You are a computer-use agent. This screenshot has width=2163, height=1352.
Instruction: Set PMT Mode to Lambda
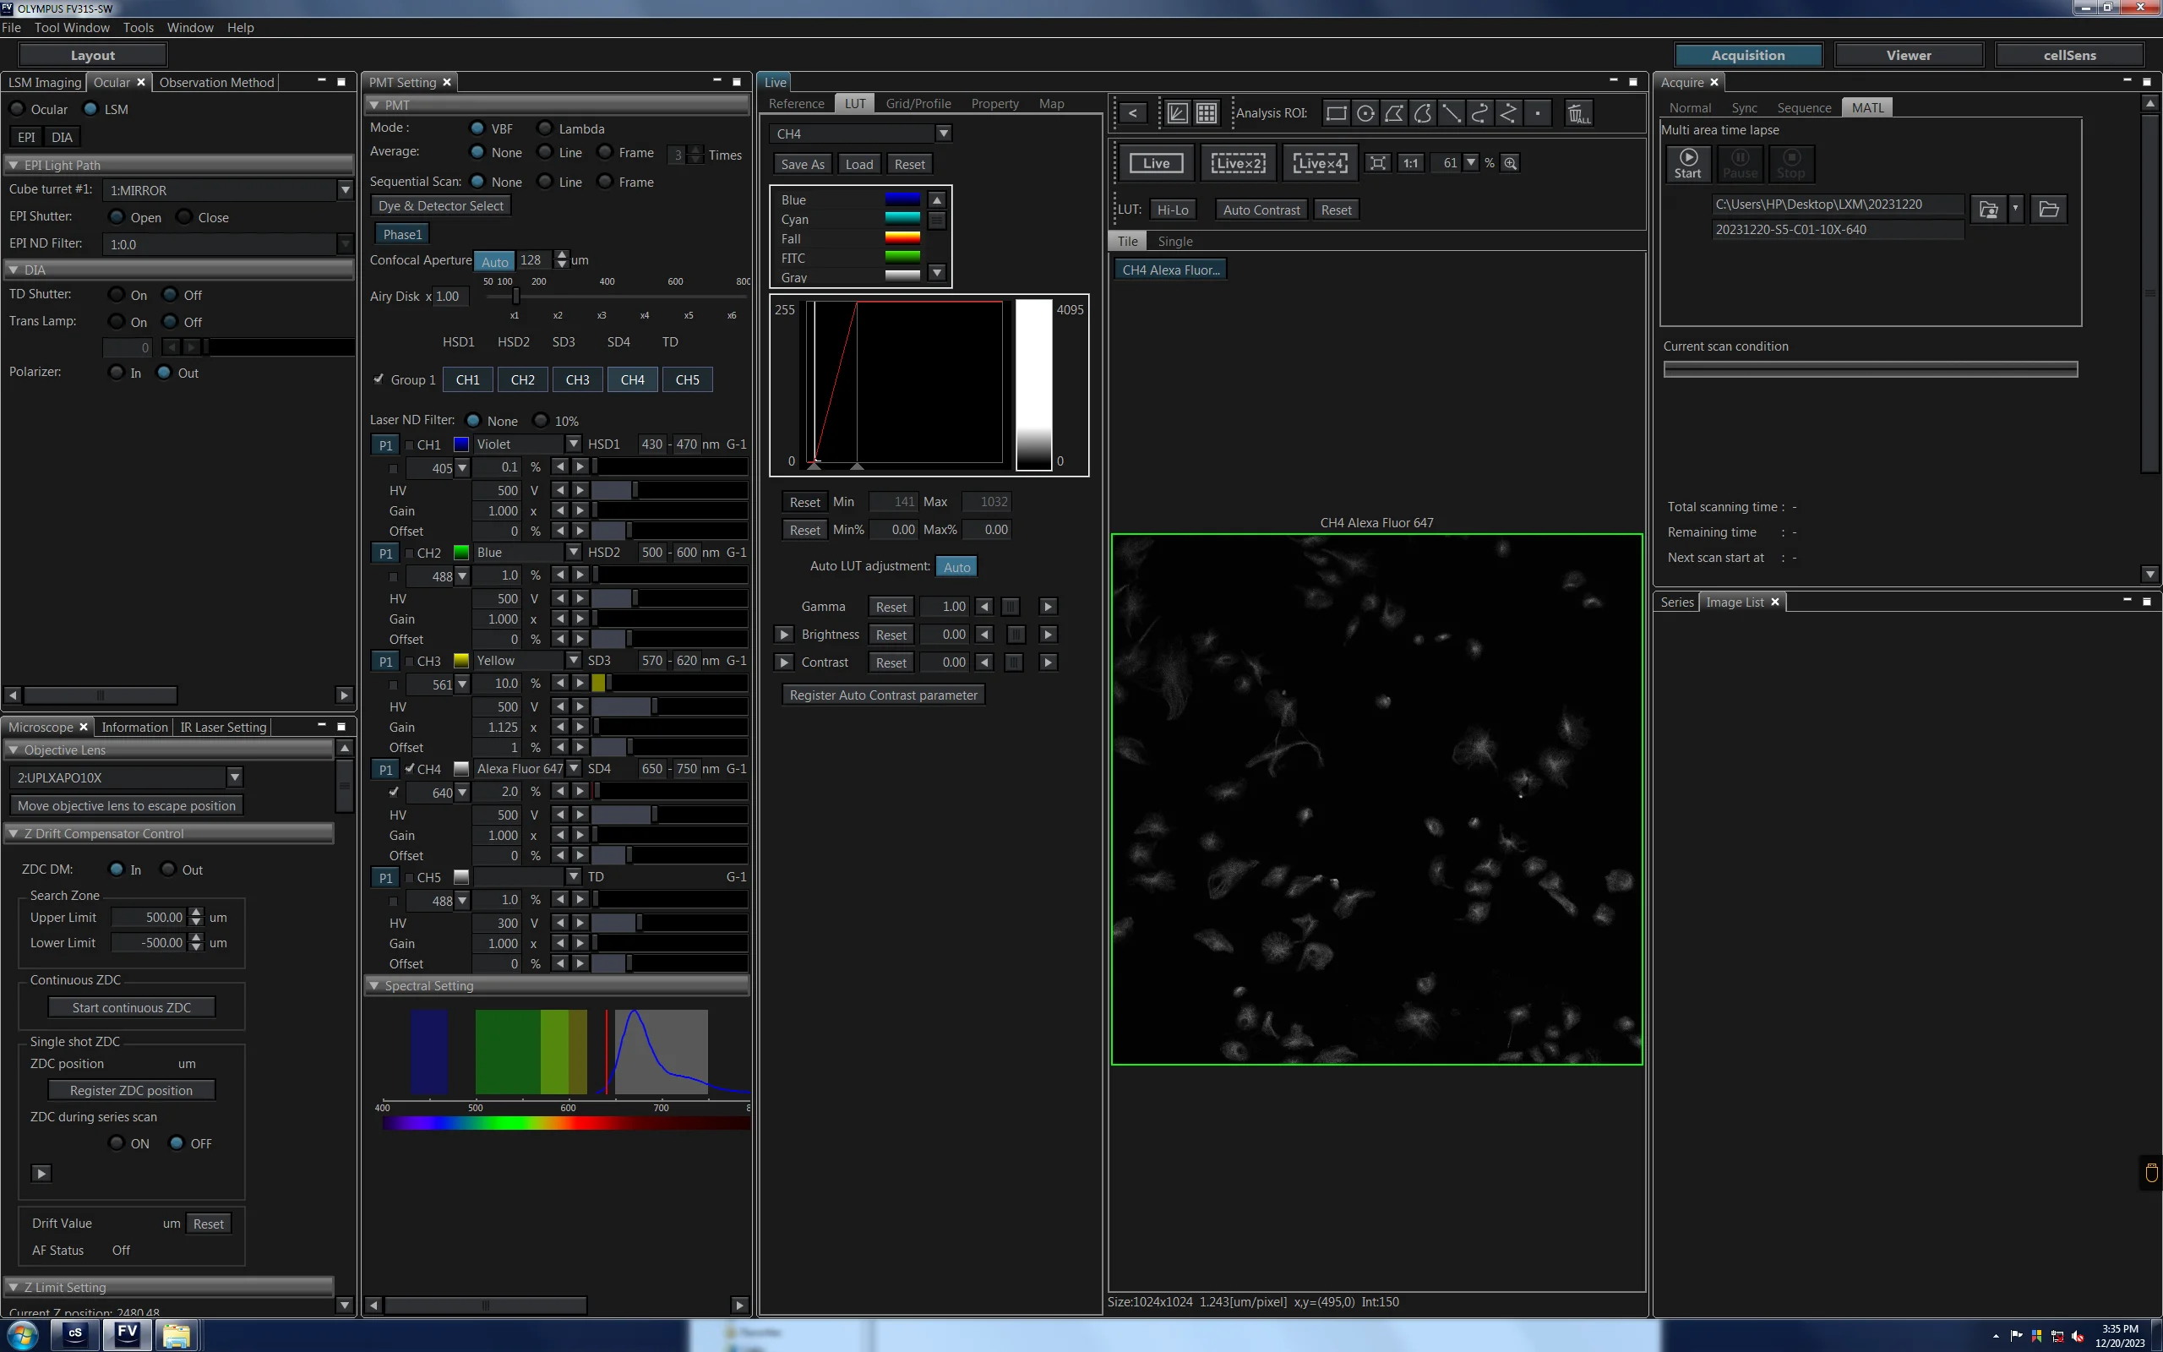pyautogui.click(x=544, y=128)
